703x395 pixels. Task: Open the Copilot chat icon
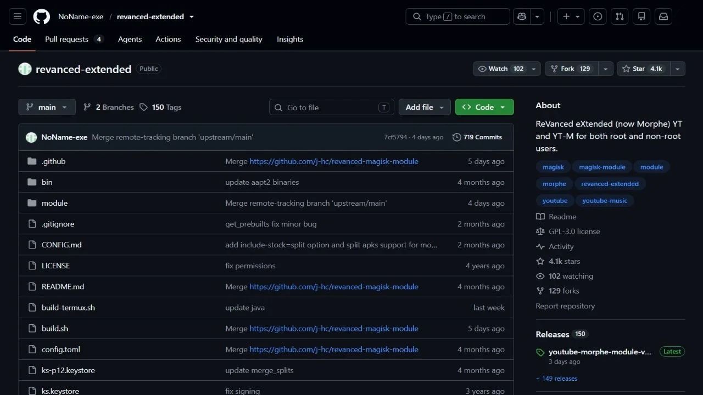(521, 16)
